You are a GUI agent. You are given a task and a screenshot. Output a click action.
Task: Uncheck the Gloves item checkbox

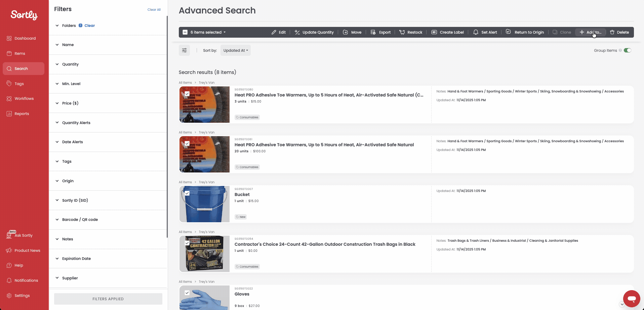pos(187,293)
